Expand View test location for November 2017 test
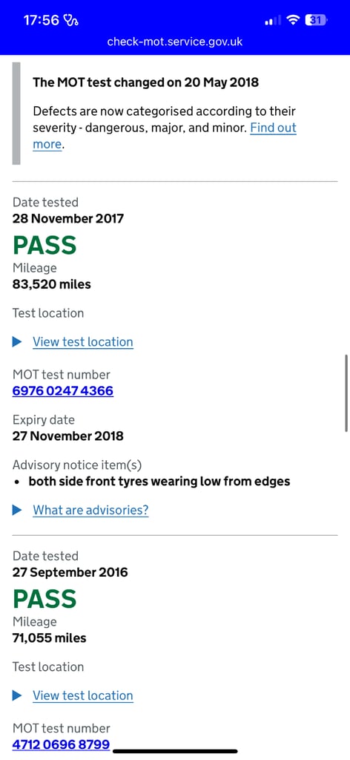 (83, 341)
